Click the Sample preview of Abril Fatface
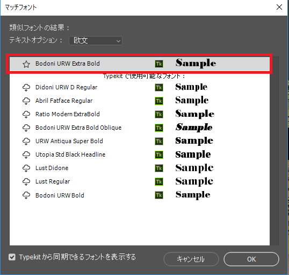This screenshot has width=289, height=275. pyautogui.click(x=192, y=101)
